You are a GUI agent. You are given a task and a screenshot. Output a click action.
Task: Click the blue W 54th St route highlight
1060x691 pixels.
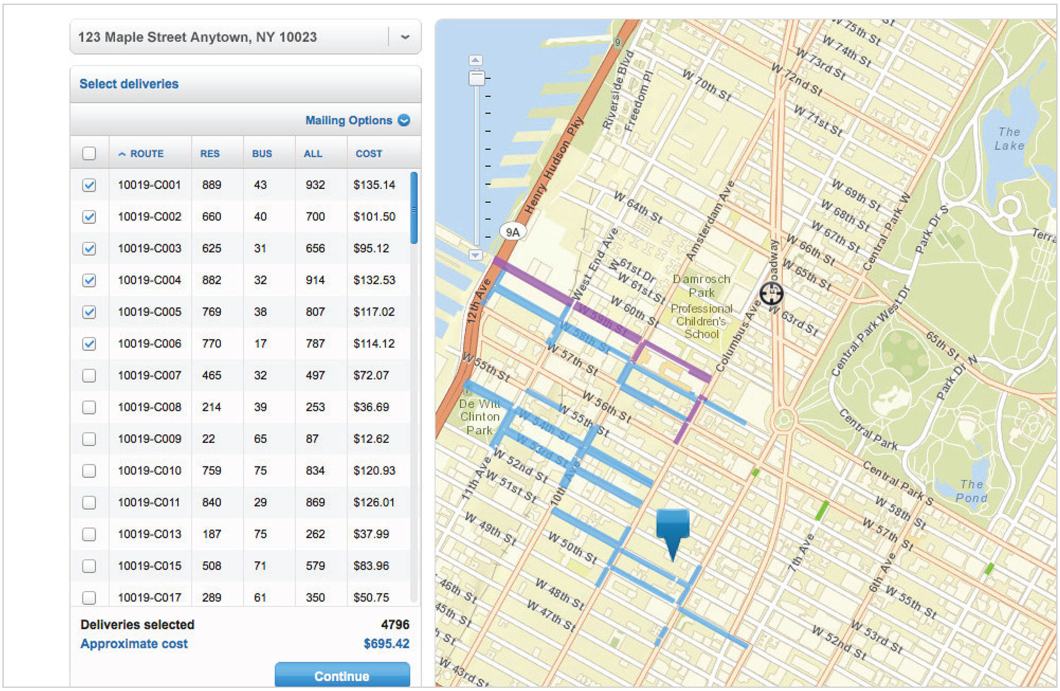pyautogui.click(x=544, y=426)
